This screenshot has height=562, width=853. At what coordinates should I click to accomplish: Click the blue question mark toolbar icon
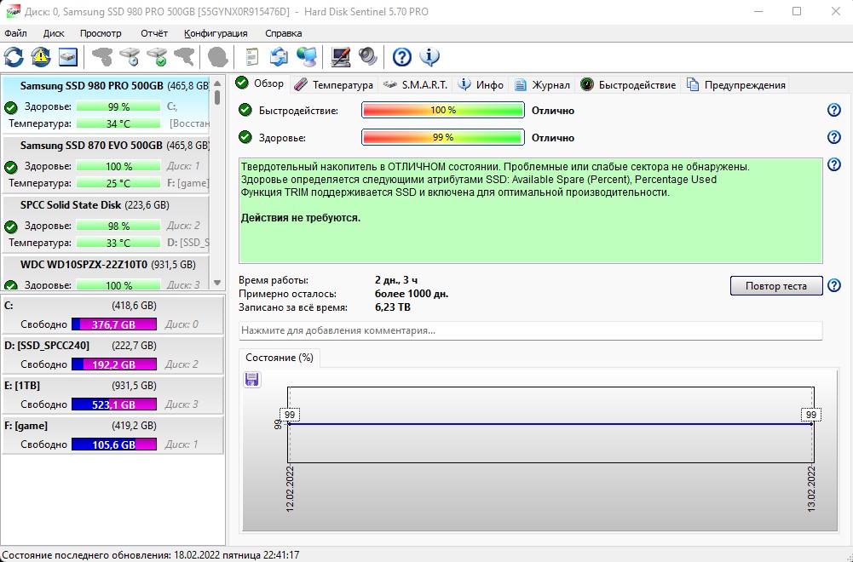(x=402, y=56)
